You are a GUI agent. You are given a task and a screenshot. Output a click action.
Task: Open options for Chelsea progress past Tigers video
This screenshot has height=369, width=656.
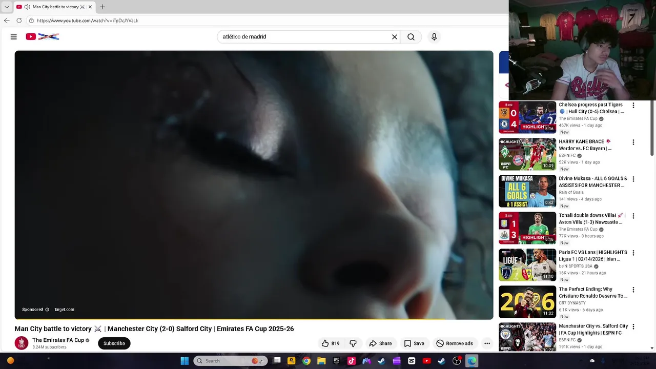(633, 105)
